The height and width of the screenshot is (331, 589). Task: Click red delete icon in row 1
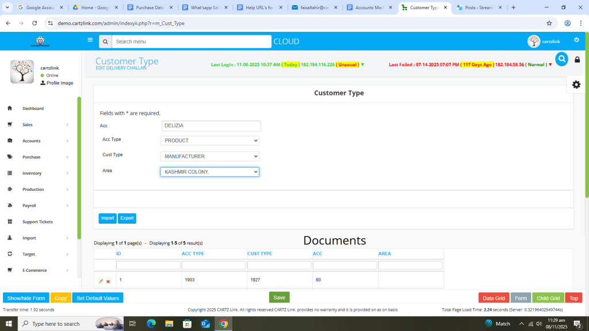[108, 281]
